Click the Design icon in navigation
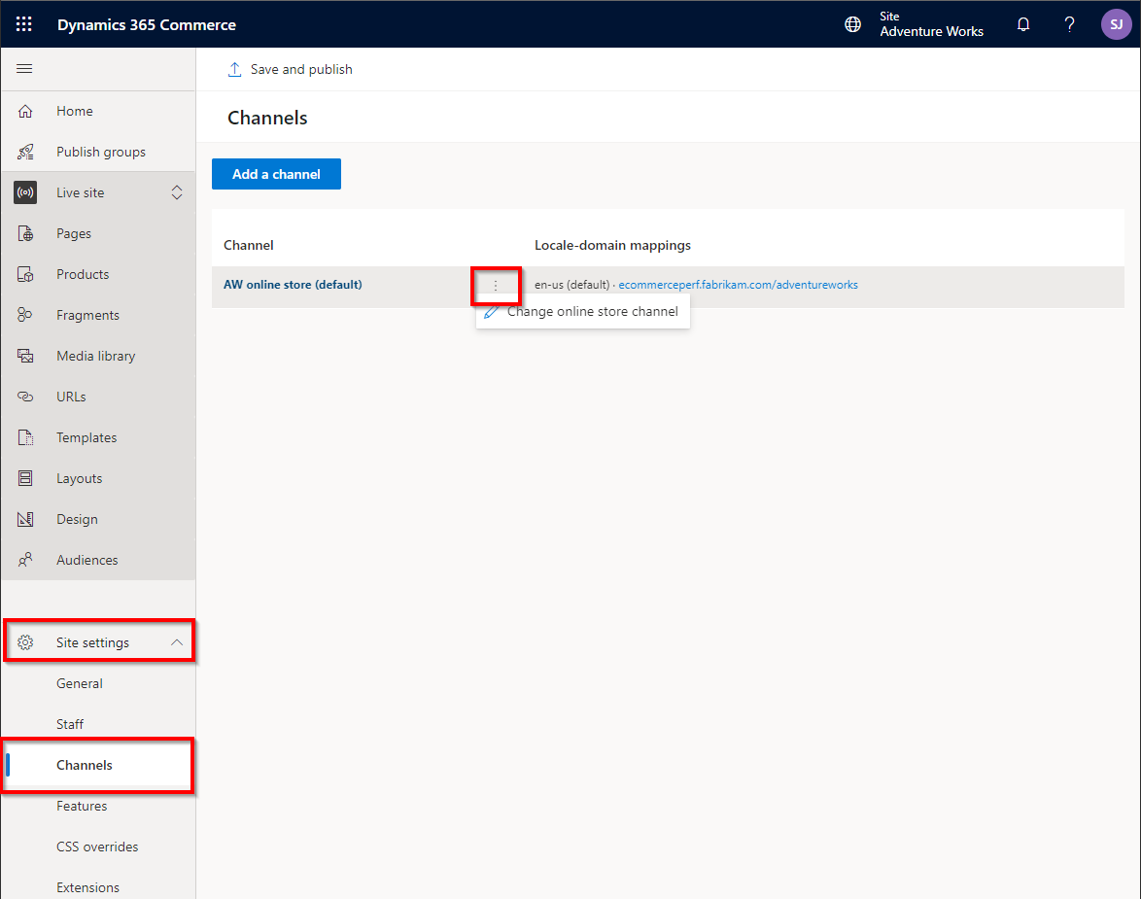Screen dimensions: 1141x899 pos(25,518)
